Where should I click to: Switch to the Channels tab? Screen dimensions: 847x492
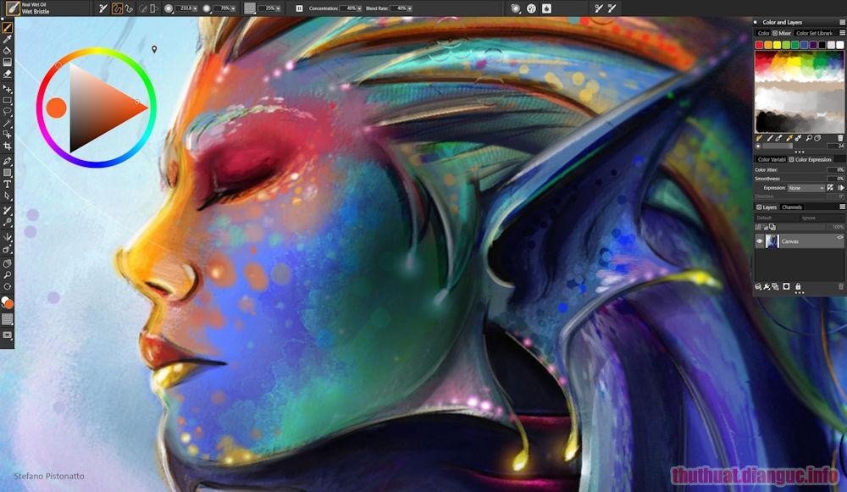792,207
